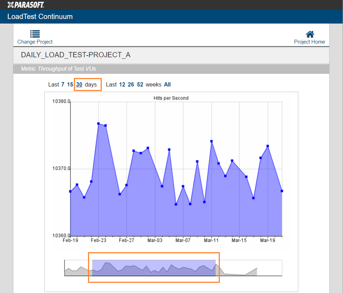
Task: Click the Feb-23 x-axis label
Action: tap(99, 240)
